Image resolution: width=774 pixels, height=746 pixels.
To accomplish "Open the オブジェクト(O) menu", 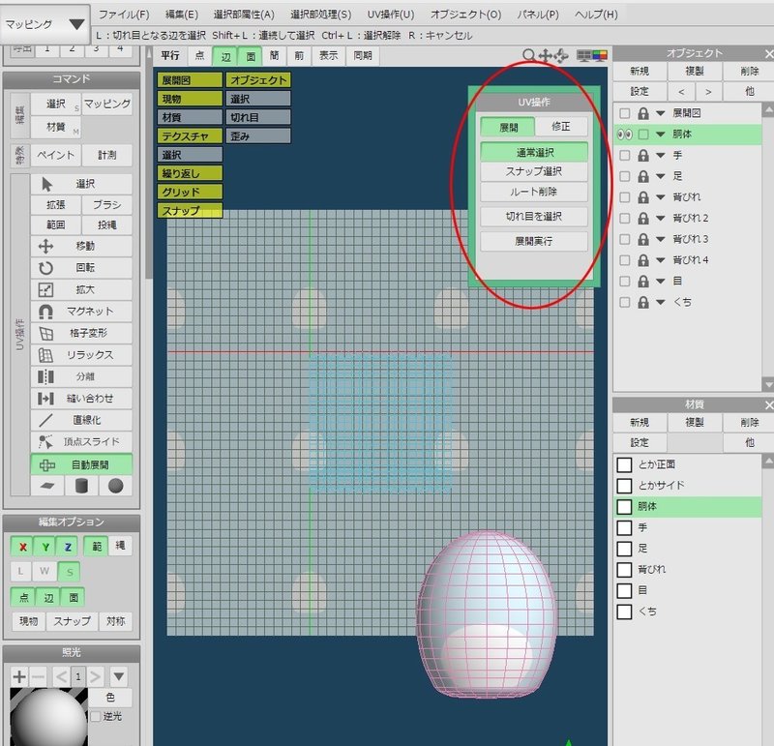I will (x=465, y=15).
